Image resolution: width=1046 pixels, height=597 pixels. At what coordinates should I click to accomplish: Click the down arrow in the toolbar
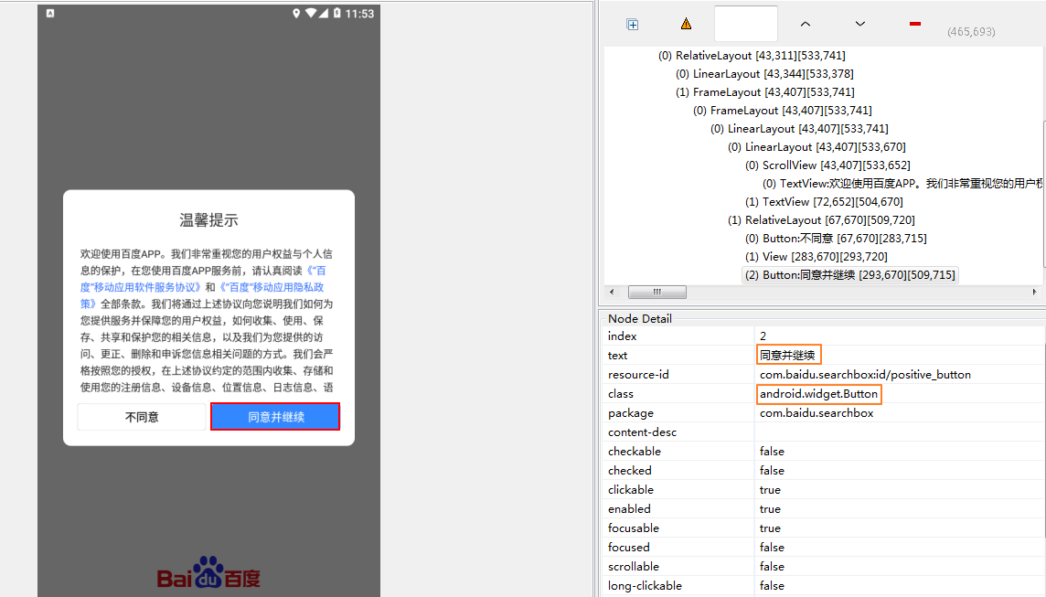(x=859, y=24)
